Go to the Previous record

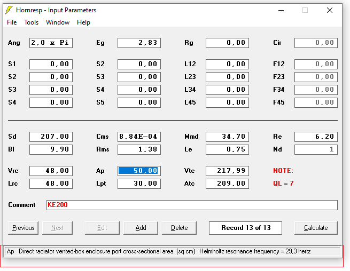[23, 228]
